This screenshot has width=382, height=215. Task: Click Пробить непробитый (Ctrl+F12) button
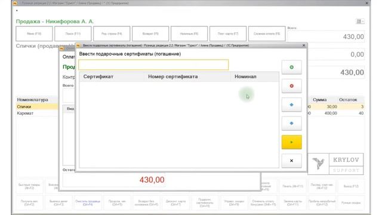(322, 203)
